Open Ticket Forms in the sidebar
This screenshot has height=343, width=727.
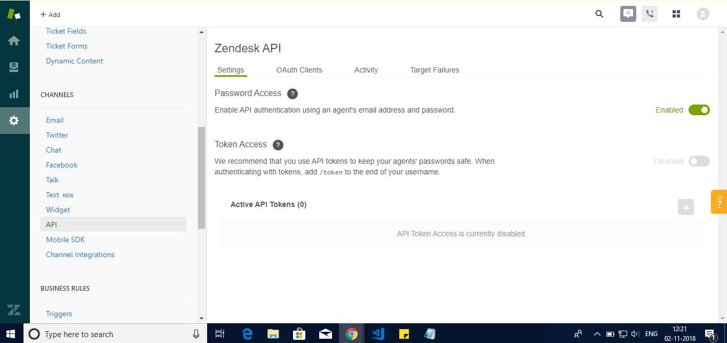tap(67, 46)
